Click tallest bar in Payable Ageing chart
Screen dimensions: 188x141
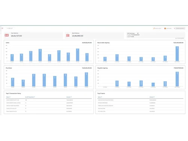pyautogui.click(x=177, y=79)
